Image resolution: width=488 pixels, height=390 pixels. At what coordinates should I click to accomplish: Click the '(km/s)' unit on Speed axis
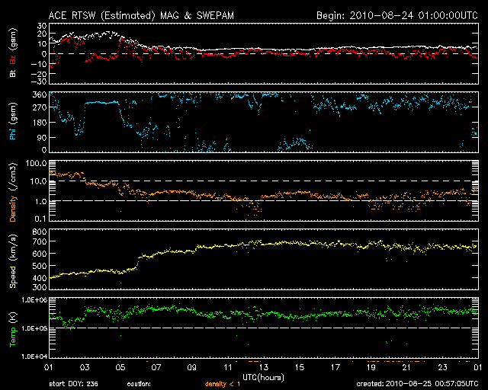(x=14, y=248)
